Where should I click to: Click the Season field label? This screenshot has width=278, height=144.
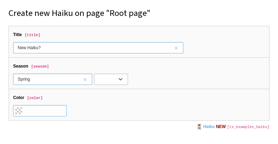tap(20, 66)
